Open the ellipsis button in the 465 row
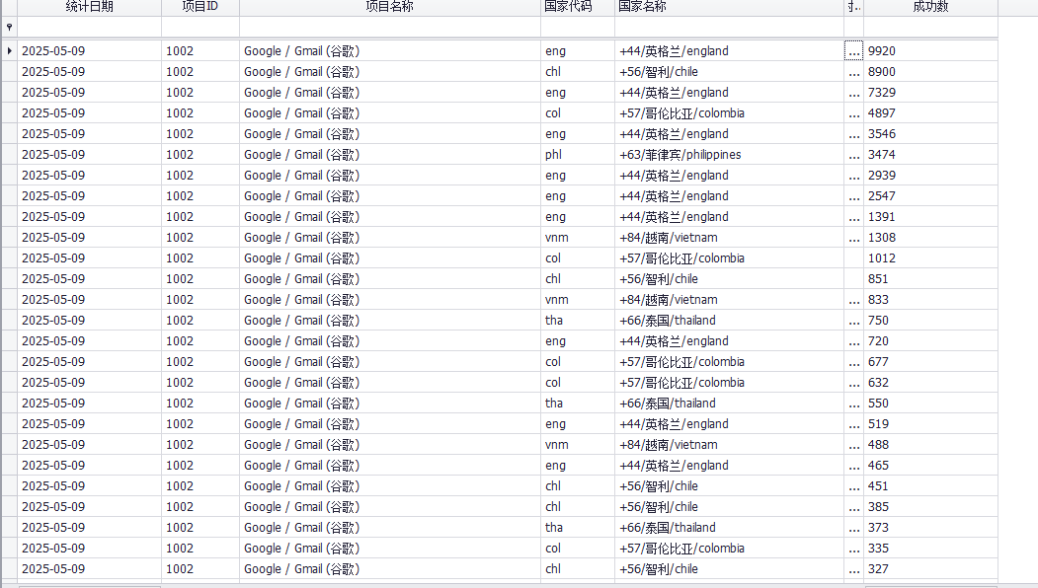 click(854, 466)
